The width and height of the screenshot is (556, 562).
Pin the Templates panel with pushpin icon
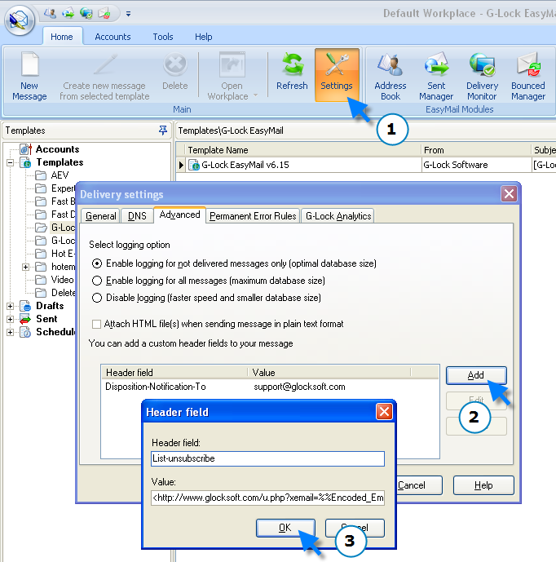click(x=163, y=131)
